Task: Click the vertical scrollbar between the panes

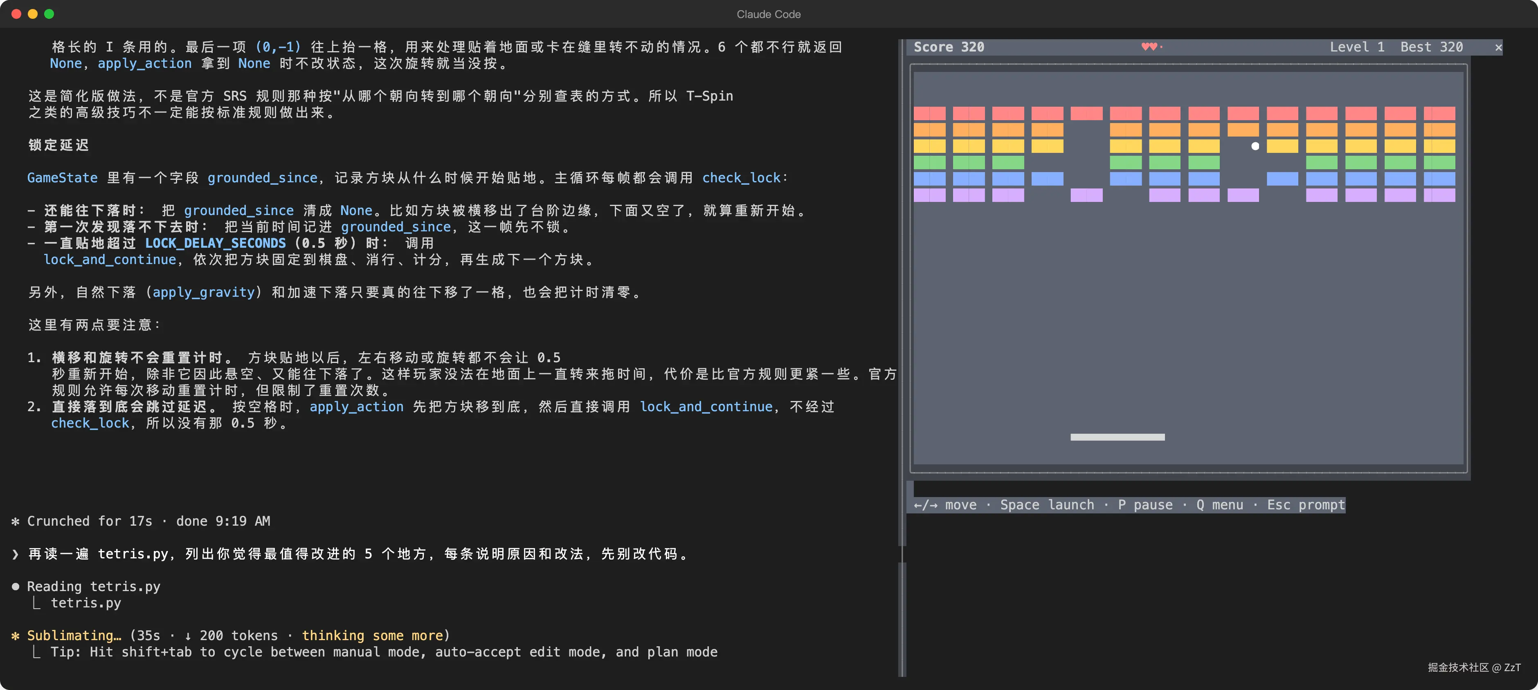Action: [902, 358]
